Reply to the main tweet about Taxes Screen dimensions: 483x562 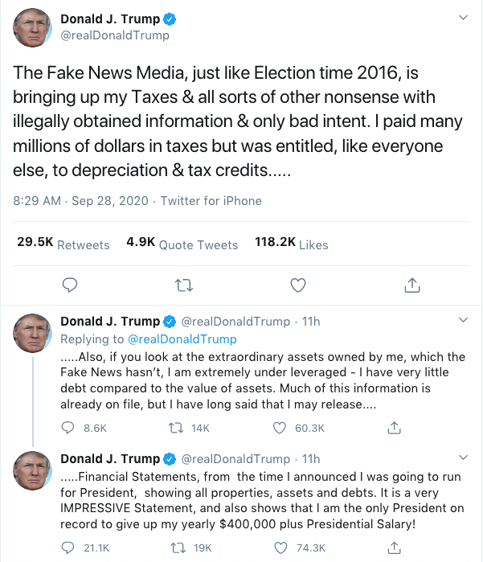point(70,285)
